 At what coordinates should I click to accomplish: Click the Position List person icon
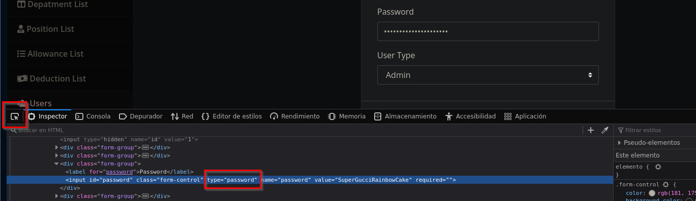pos(21,29)
